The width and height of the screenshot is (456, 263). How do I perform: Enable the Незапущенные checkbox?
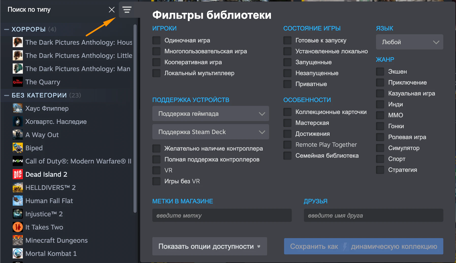(x=287, y=73)
